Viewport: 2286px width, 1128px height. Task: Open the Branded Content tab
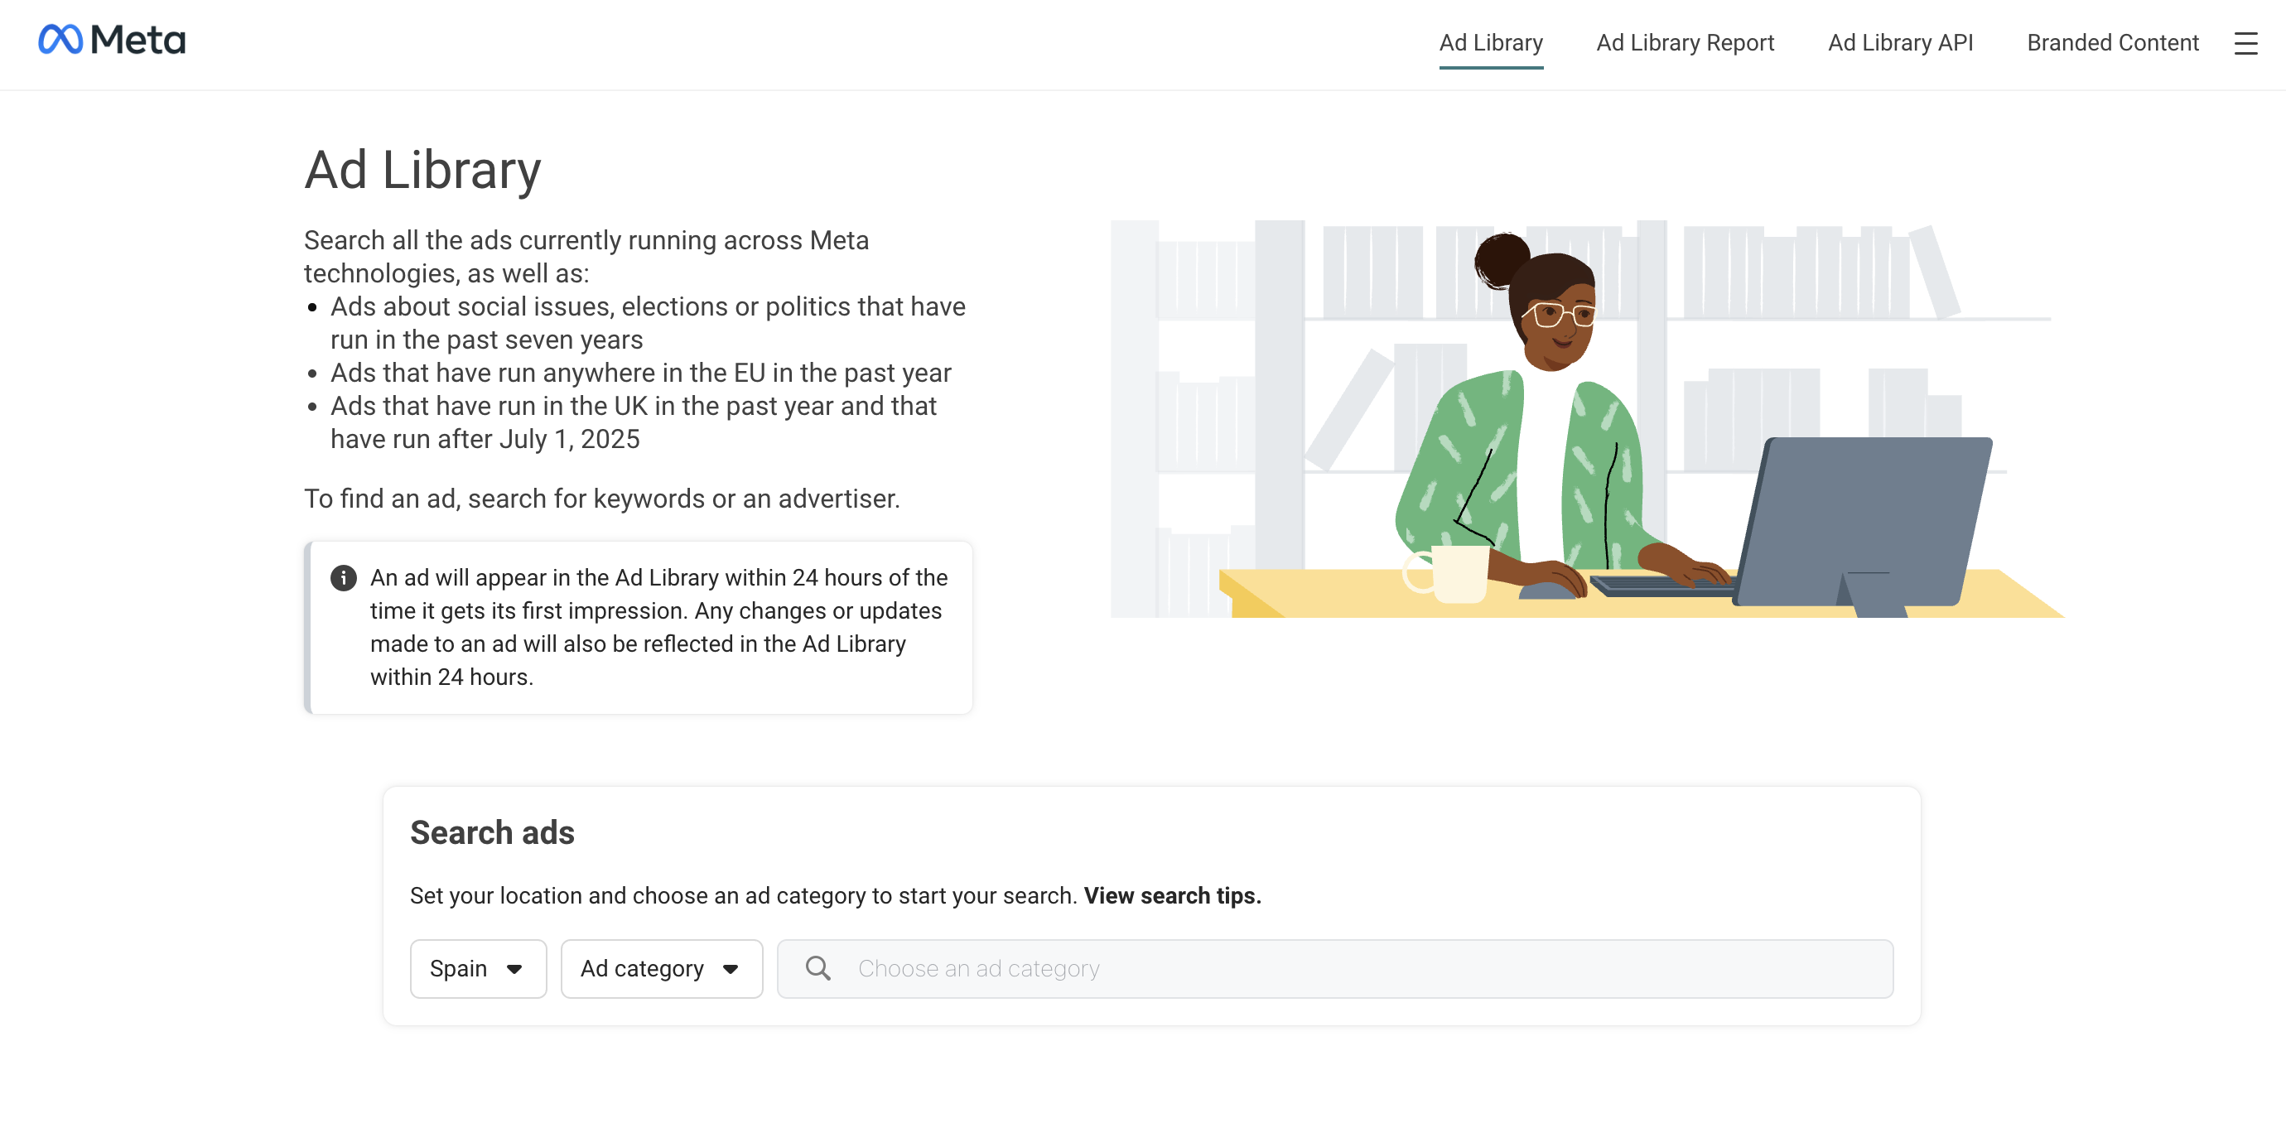[x=2112, y=42]
